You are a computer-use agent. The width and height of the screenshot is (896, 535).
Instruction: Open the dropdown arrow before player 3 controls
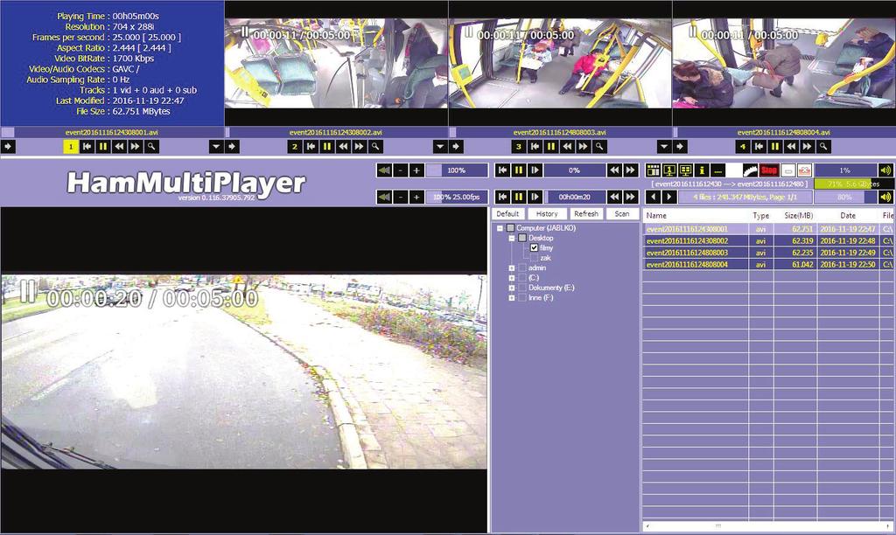[x=440, y=147]
